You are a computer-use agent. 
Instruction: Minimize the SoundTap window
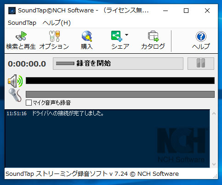[x=165, y=11]
